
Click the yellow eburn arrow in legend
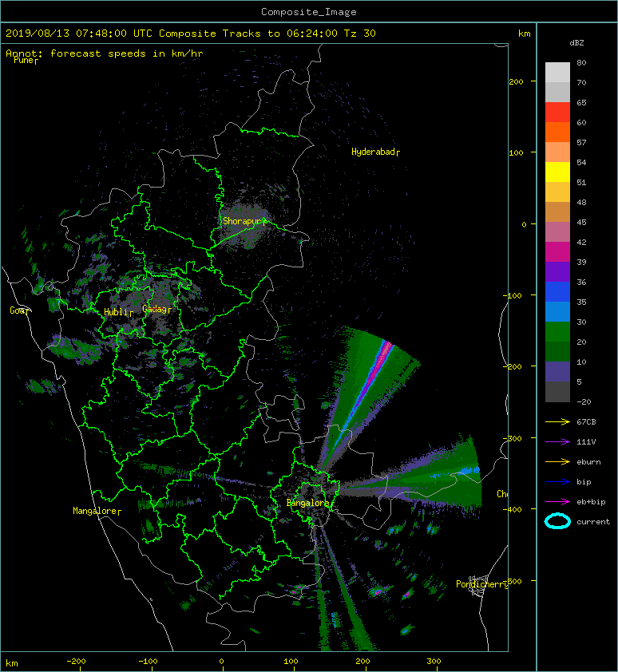(557, 462)
